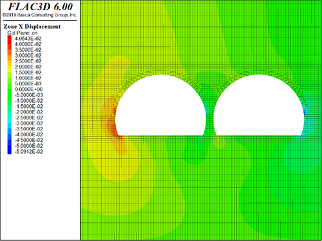Select legend value -5.0000E-02
Image resolution: width=322 pixels, height=241 pixels.
[29, 146]
